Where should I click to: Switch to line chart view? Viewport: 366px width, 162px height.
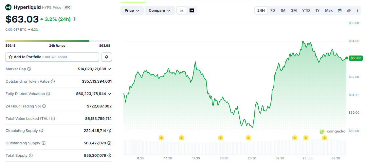[182, 10]
